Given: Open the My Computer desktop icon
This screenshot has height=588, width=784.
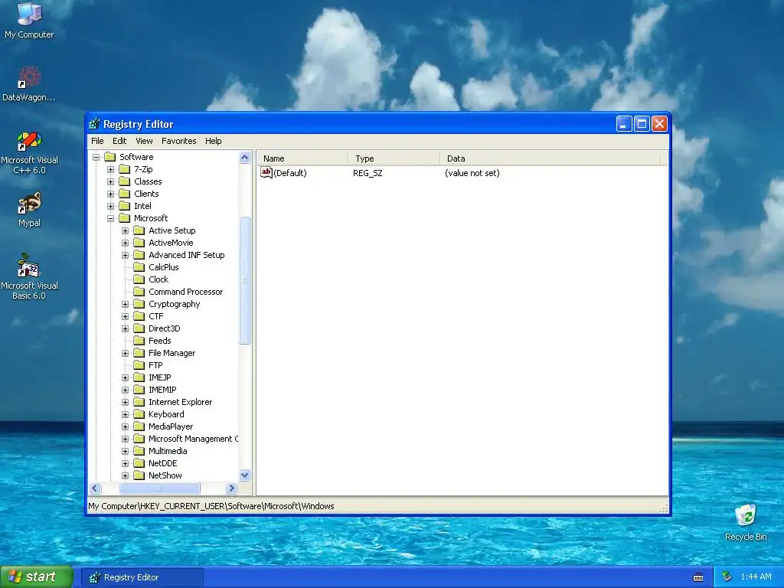Looking at the screenshot, I should click(x=29, y=14).
